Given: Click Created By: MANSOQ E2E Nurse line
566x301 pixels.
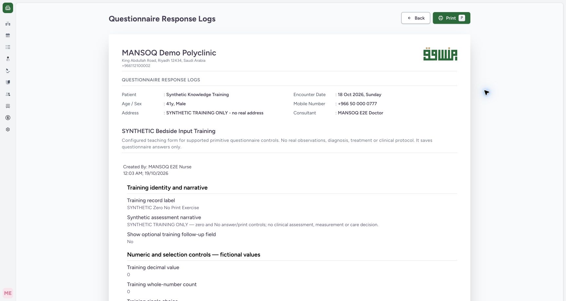Looking at the screenshot, I should (x=157, y=167).
